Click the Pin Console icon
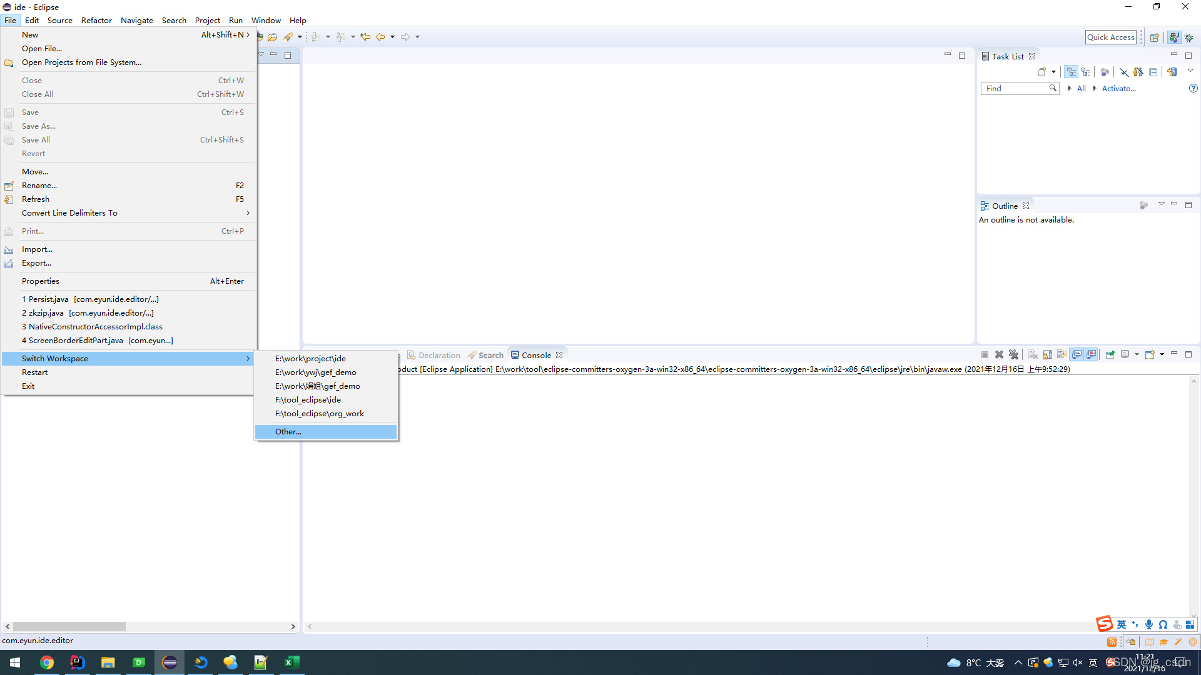1201x675 pixels. (x=1110, y=355)
